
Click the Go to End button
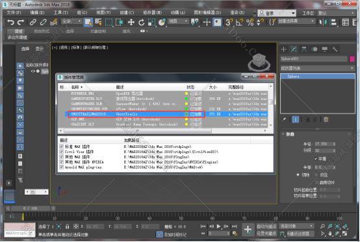234,226
